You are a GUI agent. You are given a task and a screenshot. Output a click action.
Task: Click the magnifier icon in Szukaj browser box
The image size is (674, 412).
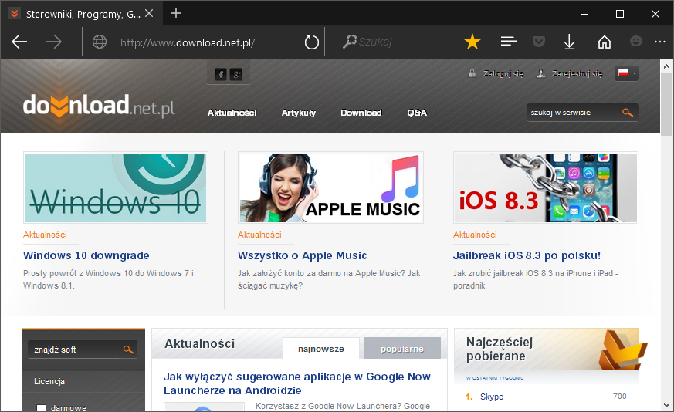[x=350, y=41]
